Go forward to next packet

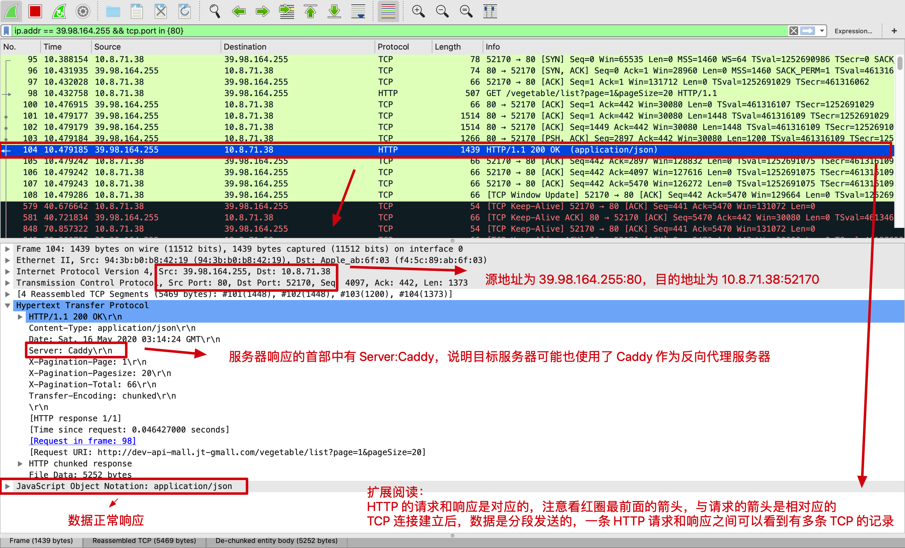point(262,11)
